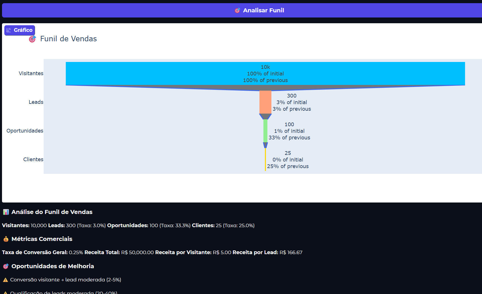This screenshot has height=294, width=482.
Task: Click the blue Visitantes funnel bar
Action: coord(172,73)
